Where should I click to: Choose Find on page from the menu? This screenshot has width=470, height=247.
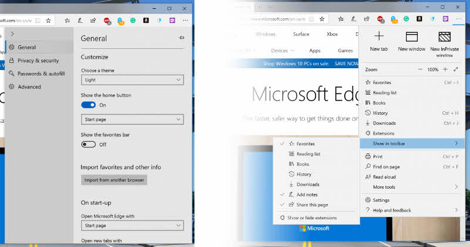point(412,166)
